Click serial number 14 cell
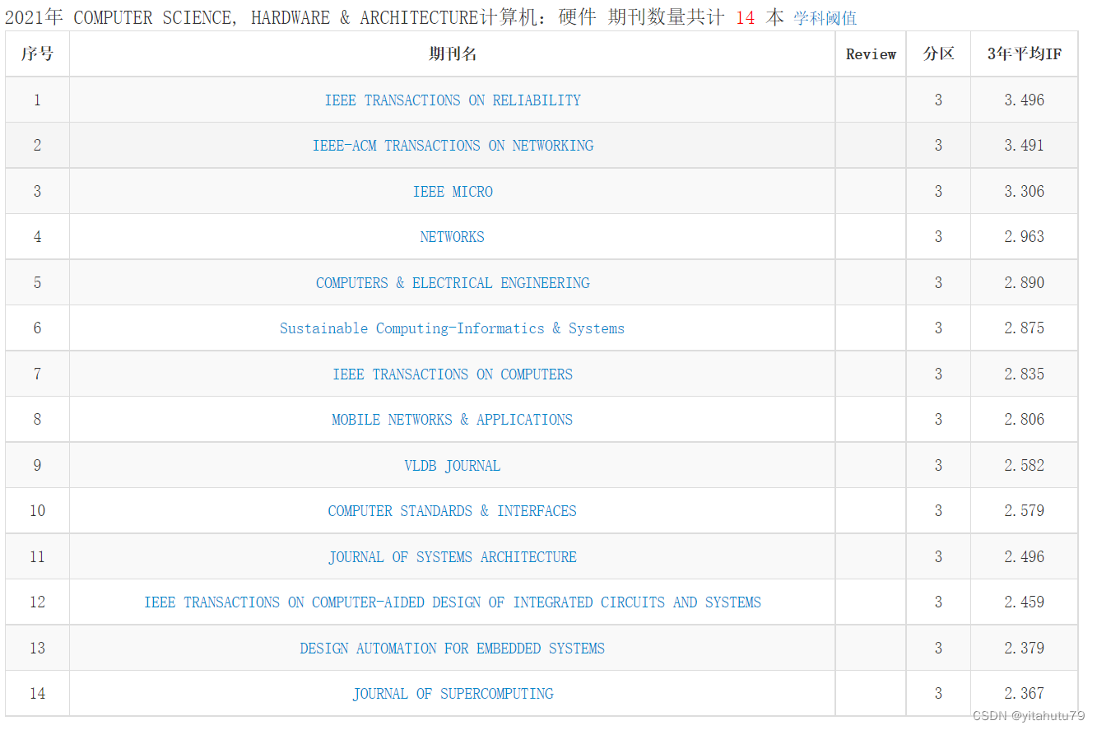1097x730 pixels. [37, 694]
